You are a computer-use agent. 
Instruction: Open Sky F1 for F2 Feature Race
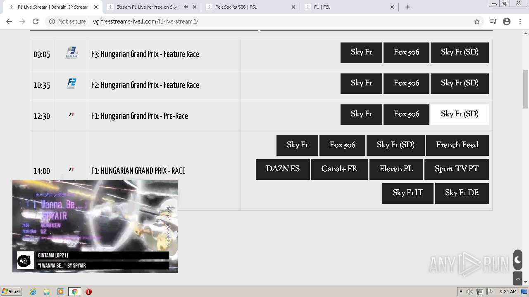click(x=361, y=83)
